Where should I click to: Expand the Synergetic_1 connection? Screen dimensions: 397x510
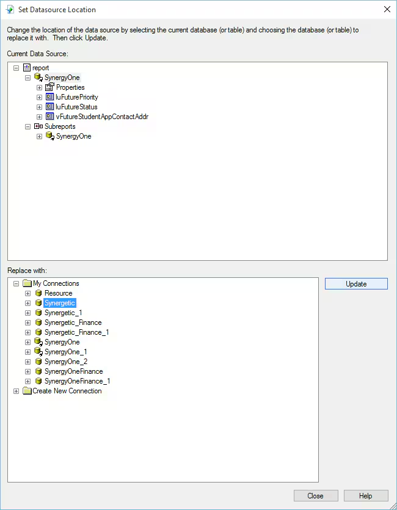[x=27, y=313]
